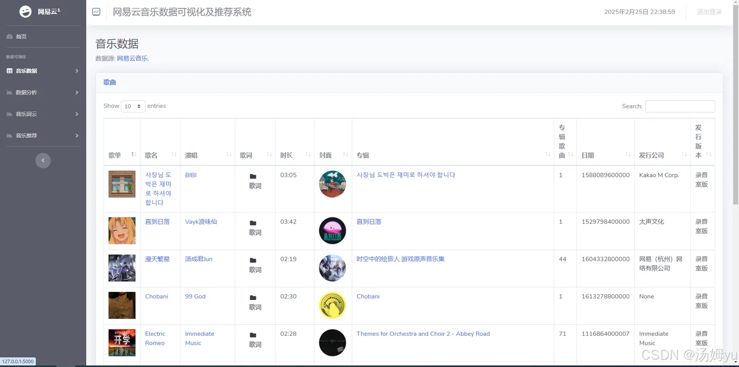
Task: Open album link Themes for Orchestra and Choir 2
Action: click(x=423, y=334)
